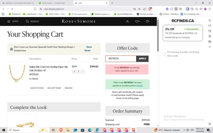Open the notifications center icon
The width and height of the screenshot is (213, 133).
click(208, 130)
